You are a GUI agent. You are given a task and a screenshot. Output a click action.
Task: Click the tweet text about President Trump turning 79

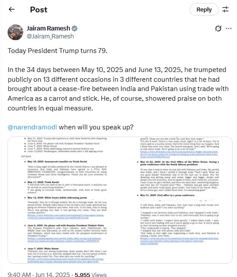(57, 51)
